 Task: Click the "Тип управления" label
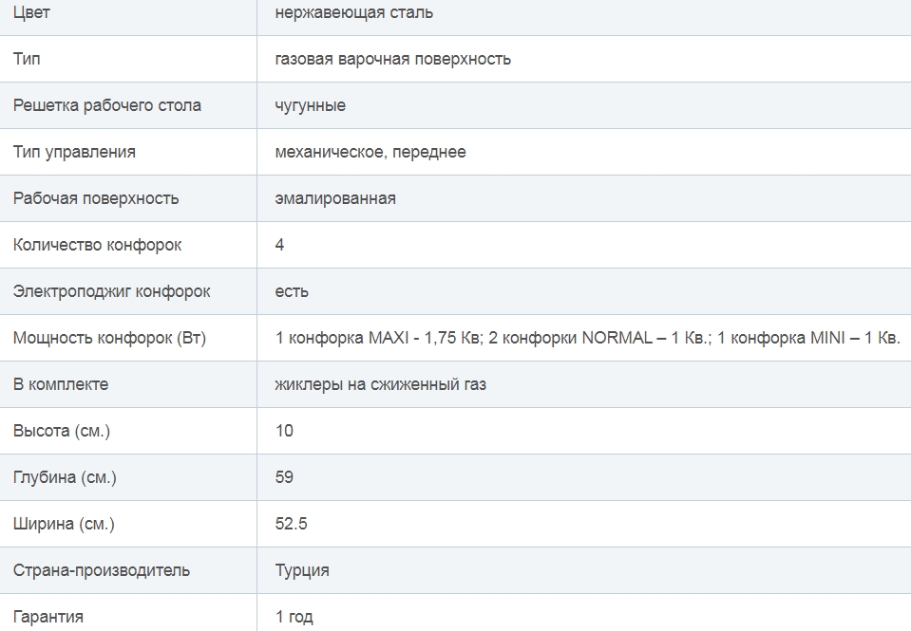coord(74,152)
